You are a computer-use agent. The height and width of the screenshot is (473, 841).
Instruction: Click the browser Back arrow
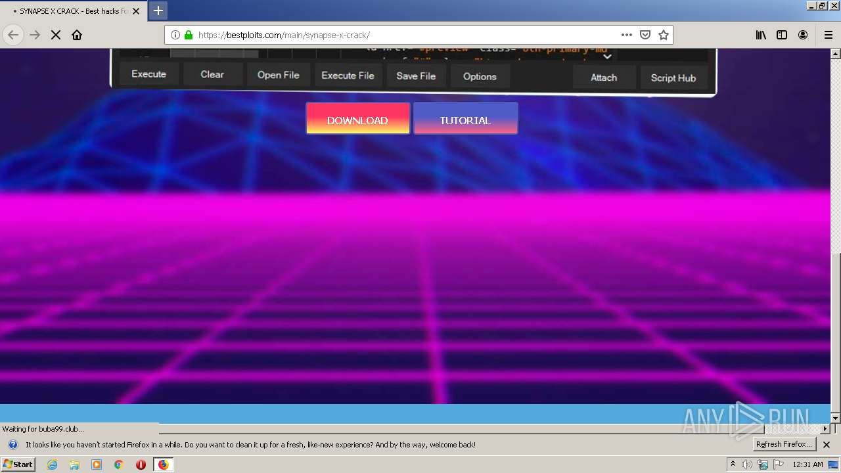(x=13, y=35)
